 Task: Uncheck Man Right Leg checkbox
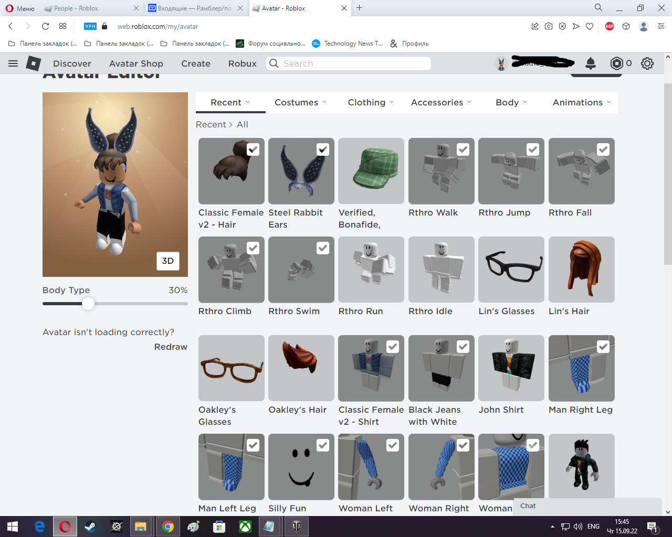point(603,347)
